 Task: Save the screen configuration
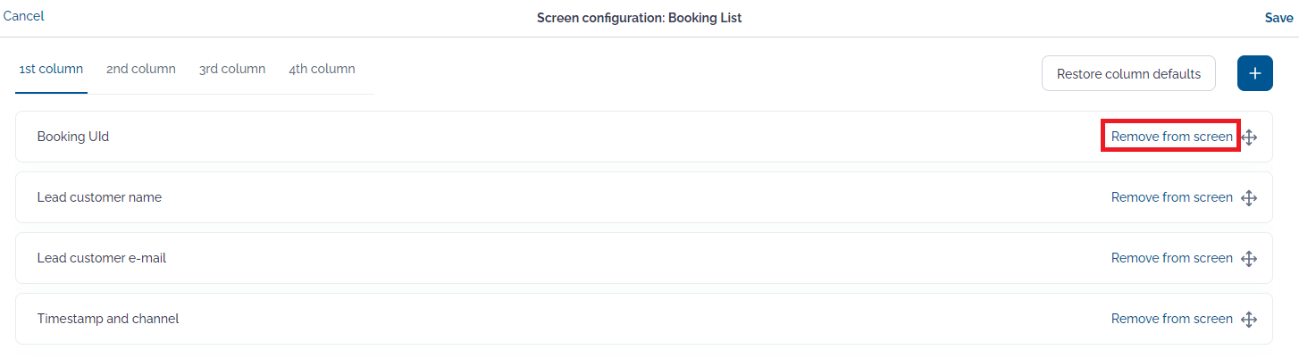[1278, 18]
